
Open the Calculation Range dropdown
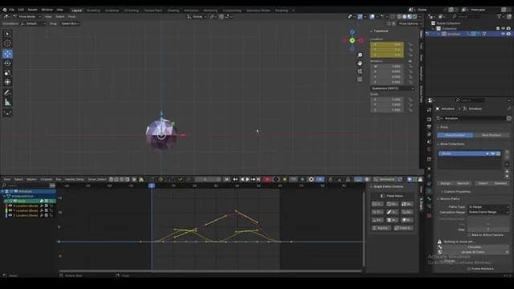488,212
